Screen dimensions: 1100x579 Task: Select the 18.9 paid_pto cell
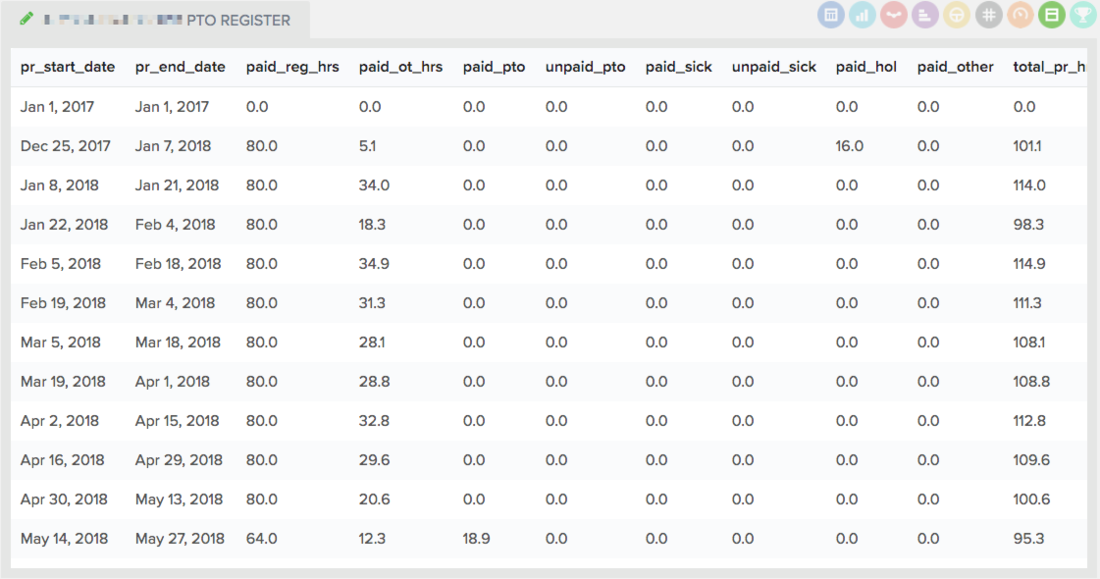pos(476,539)
